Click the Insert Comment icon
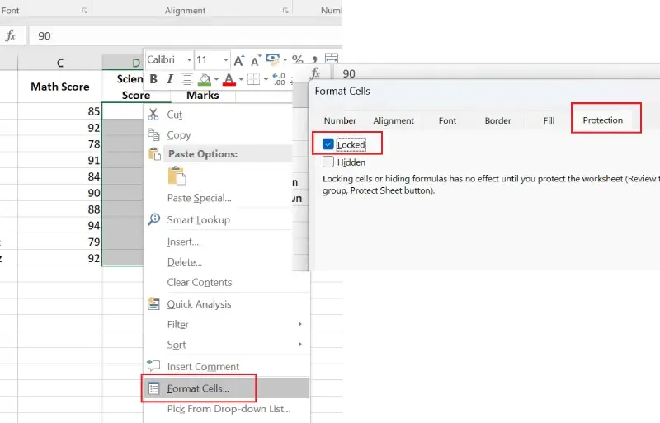Viewport: 660px width, 423px height. (153, 366)
